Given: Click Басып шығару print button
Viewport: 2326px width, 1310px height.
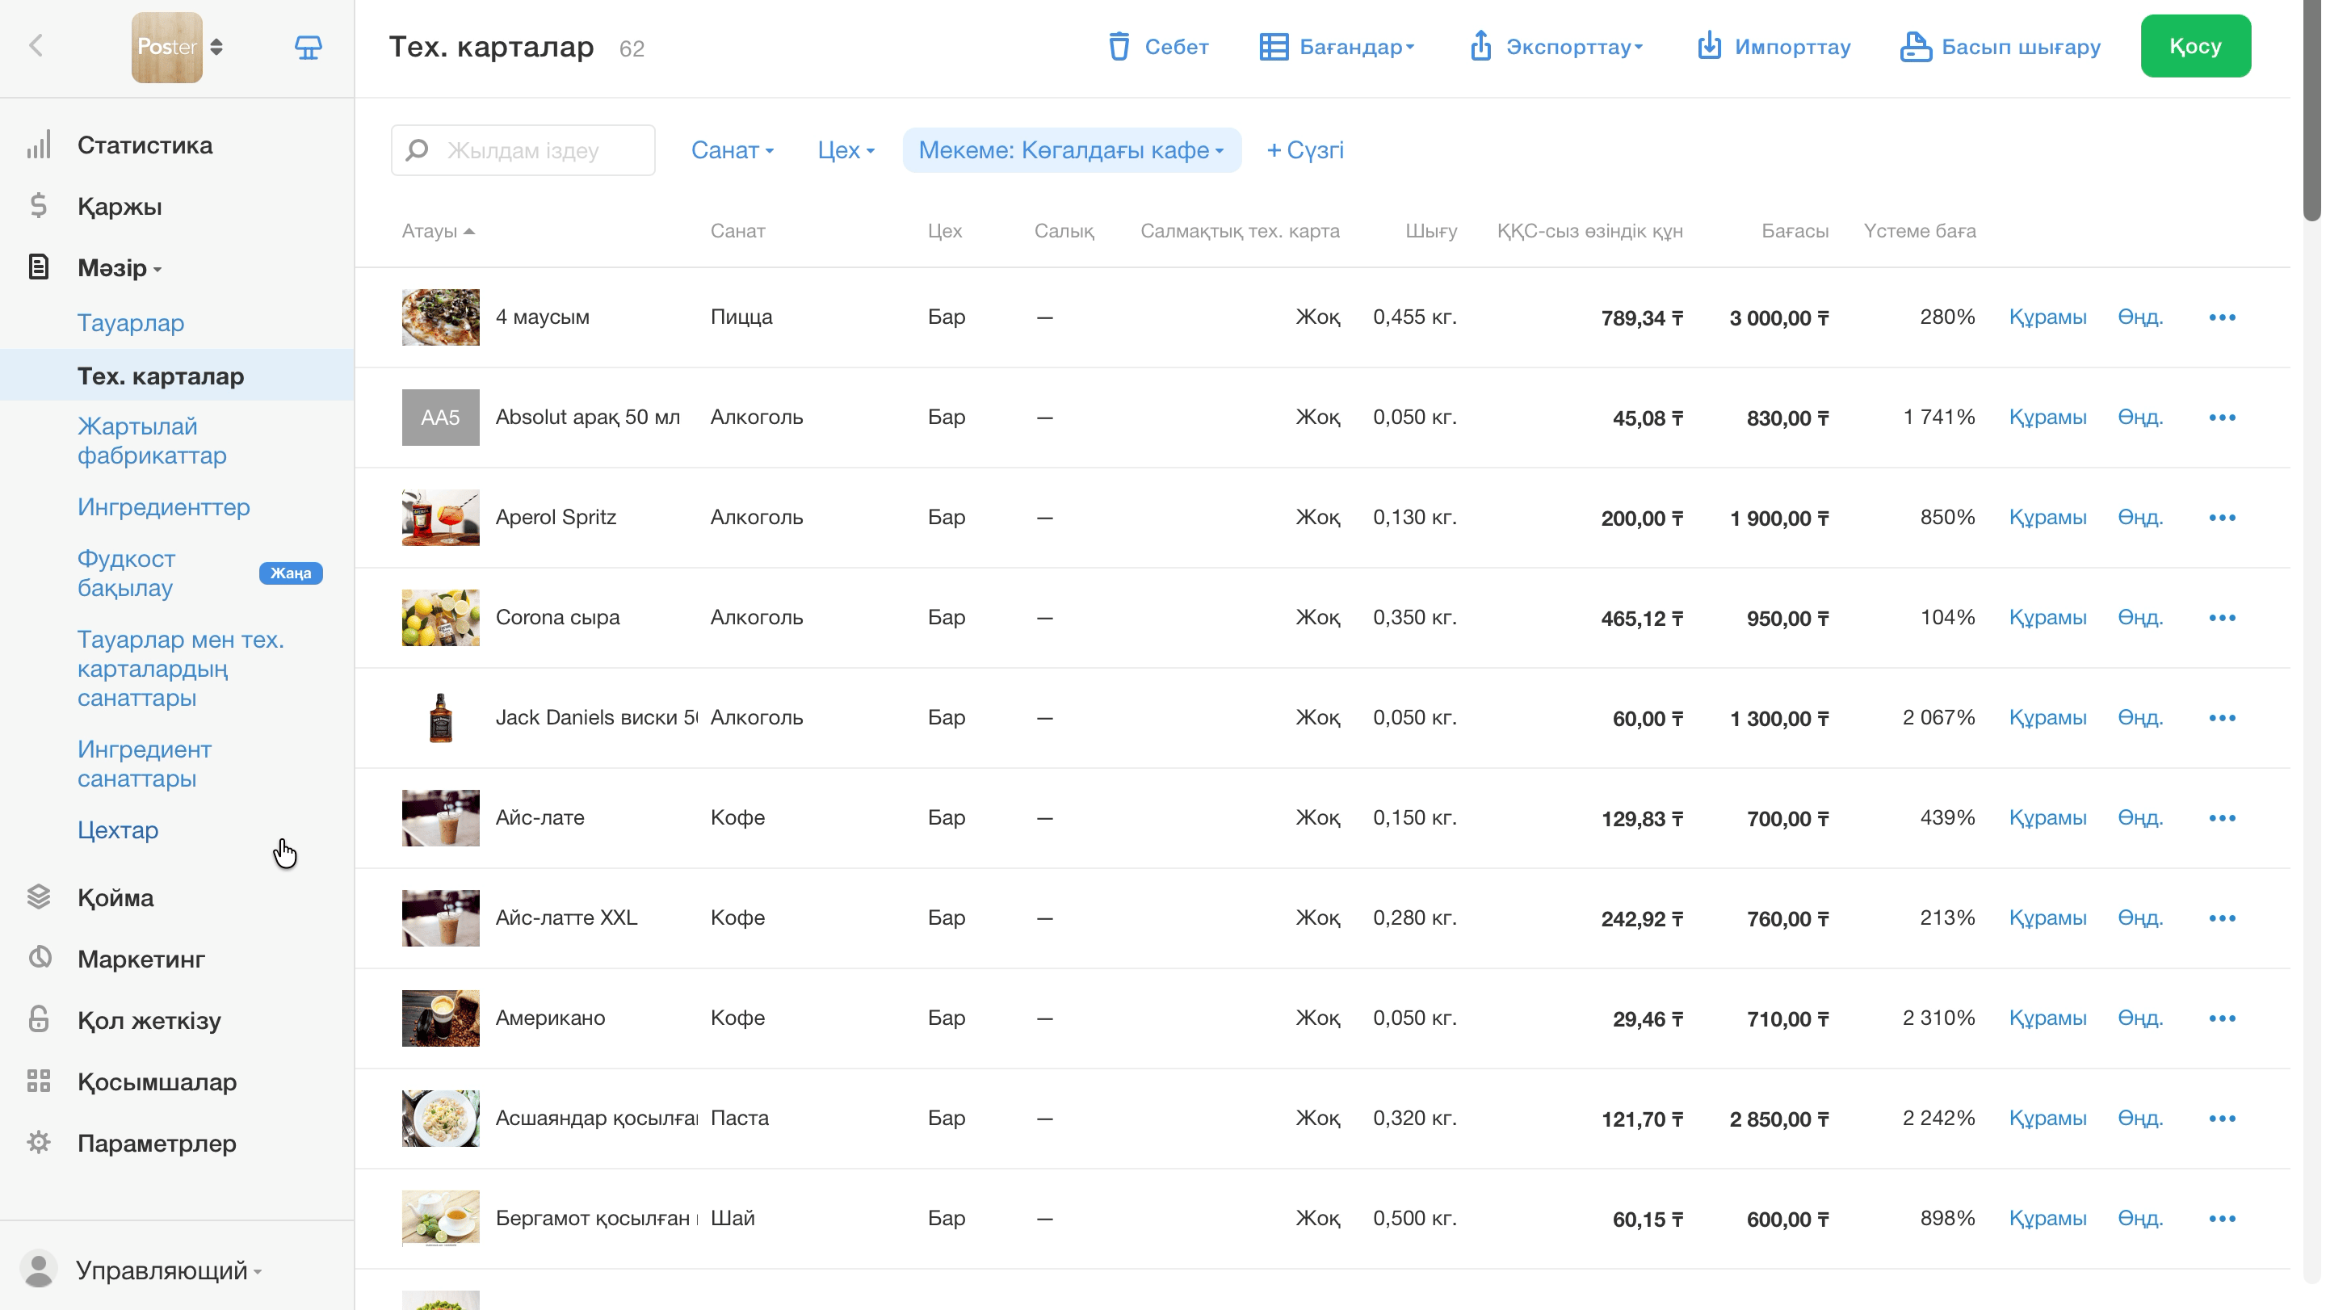Looking at the screenshot, I should pyautogui.click(x=2000, y=47).
